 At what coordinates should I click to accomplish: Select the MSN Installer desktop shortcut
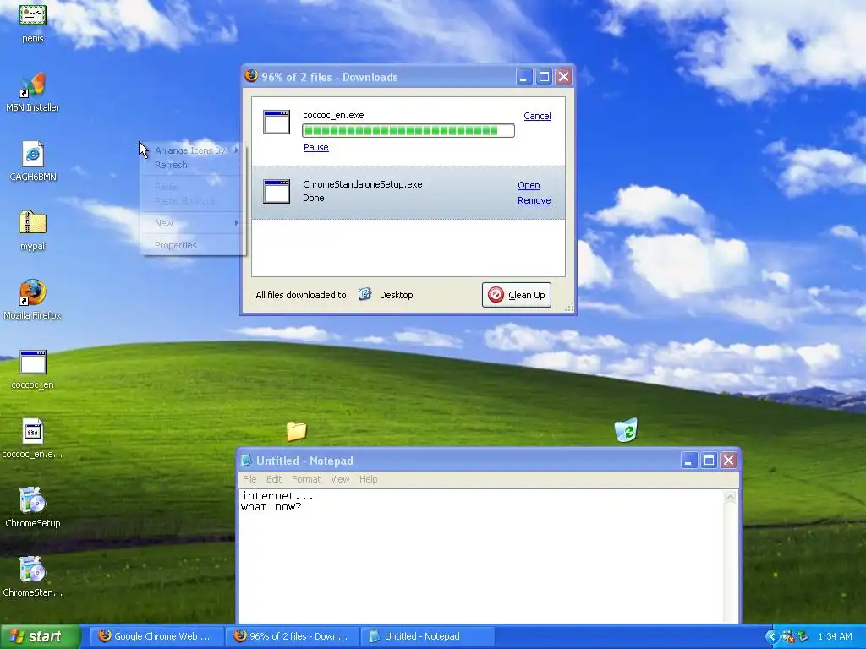pyautogui.click(x=33, y=93)
